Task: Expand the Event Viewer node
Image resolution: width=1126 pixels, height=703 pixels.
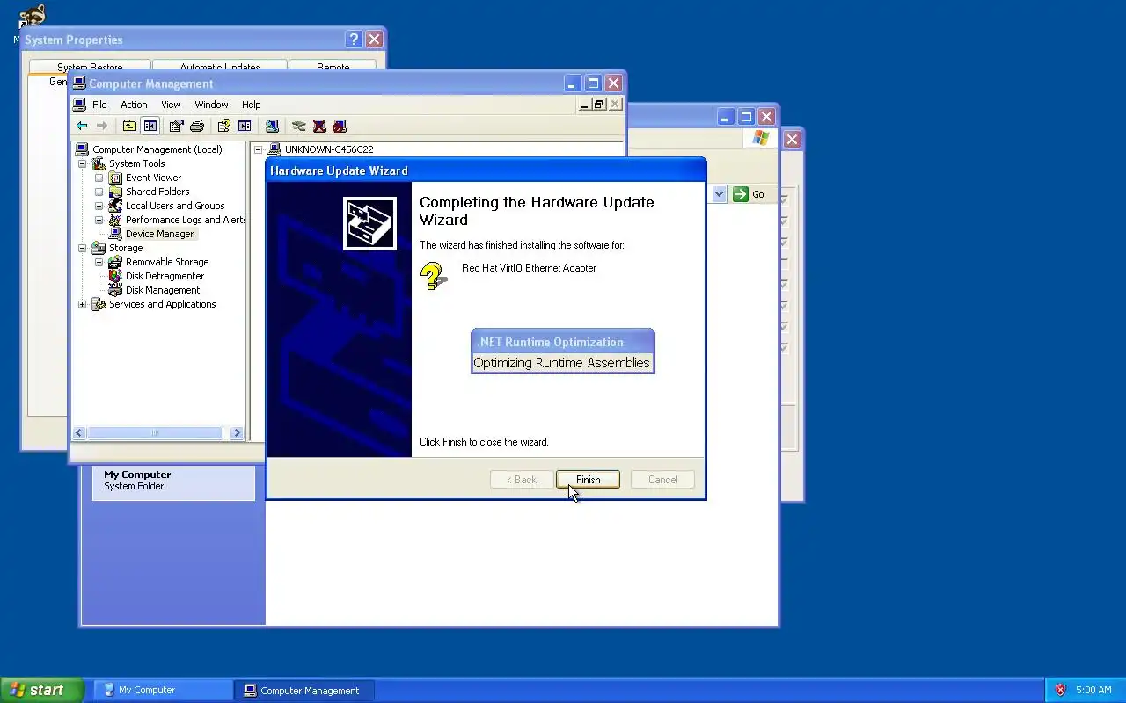Action: coord(99,178)
